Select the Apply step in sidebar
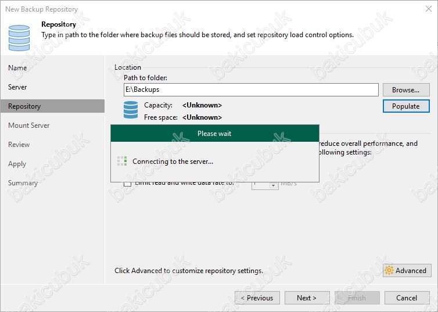 pos(17,164)
